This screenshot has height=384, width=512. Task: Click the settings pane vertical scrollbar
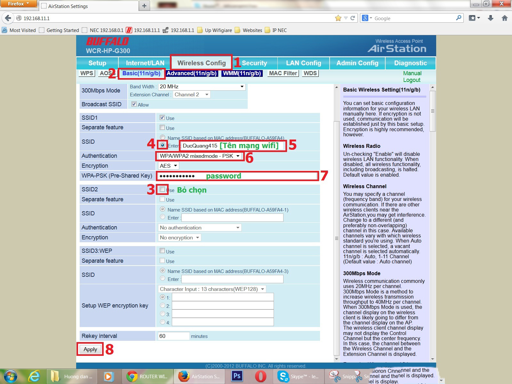pos(337,238)
